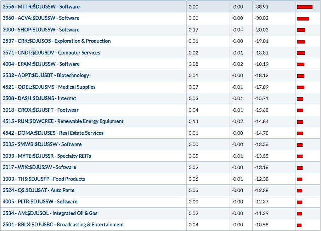The height and width of the screenshot is (231, 321).
Task: Select the CNDT Computer Services link
Action: [51, 53]
